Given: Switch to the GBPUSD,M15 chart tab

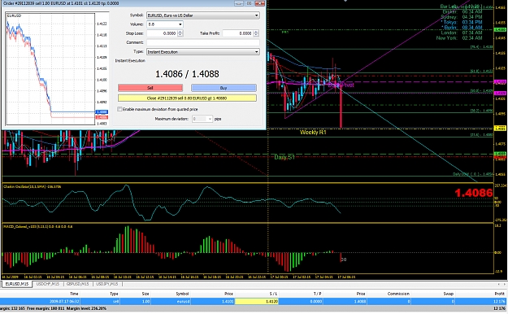Looking at the screenshot, I should tap(78, 284).
